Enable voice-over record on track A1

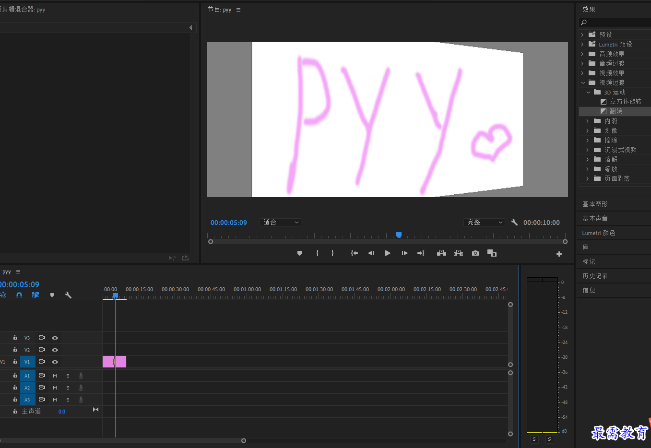coord(81,376)
